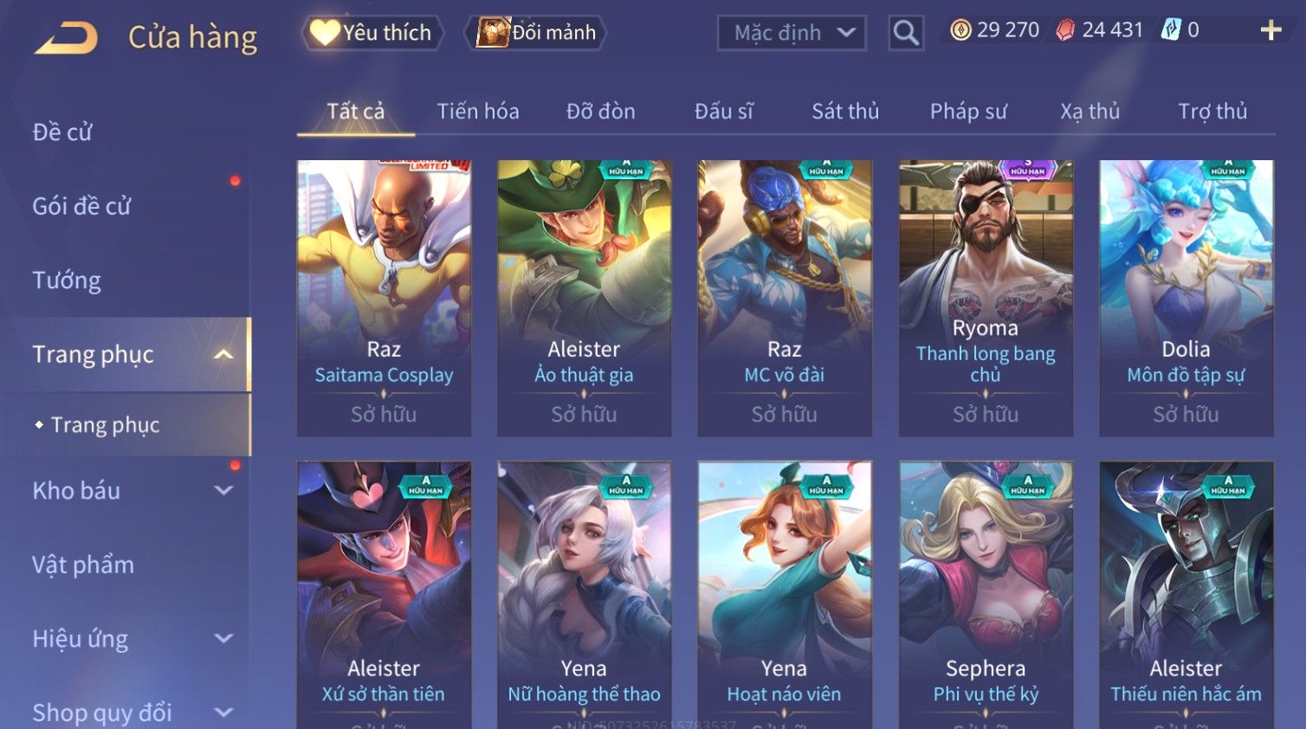
Task: Switch to the Tiến hóa tab
Action: (x=478, y=111)
